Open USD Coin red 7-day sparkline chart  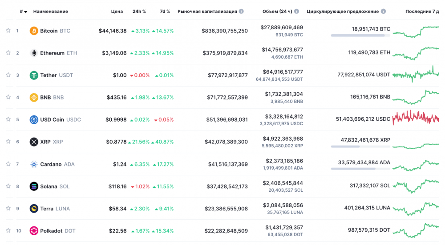416,117
